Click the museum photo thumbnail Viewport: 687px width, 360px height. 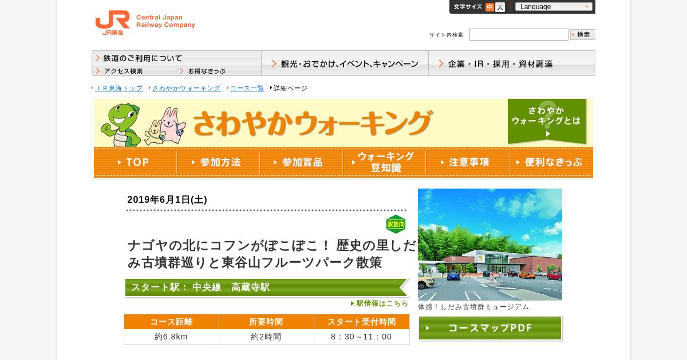coord(490,245)
